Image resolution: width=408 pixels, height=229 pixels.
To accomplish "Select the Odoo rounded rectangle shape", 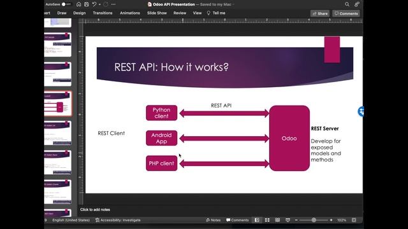I will (x=289, y=138).
